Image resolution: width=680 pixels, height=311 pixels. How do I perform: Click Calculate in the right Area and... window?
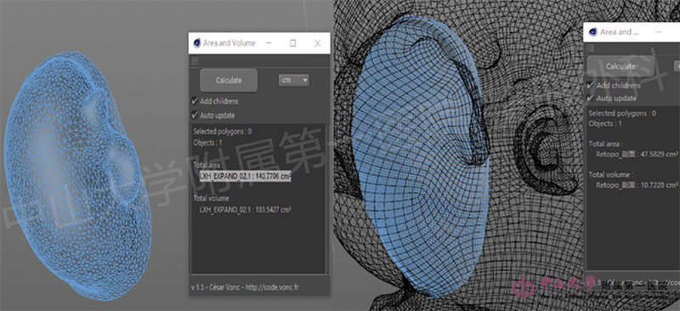[x=620, y=66]
